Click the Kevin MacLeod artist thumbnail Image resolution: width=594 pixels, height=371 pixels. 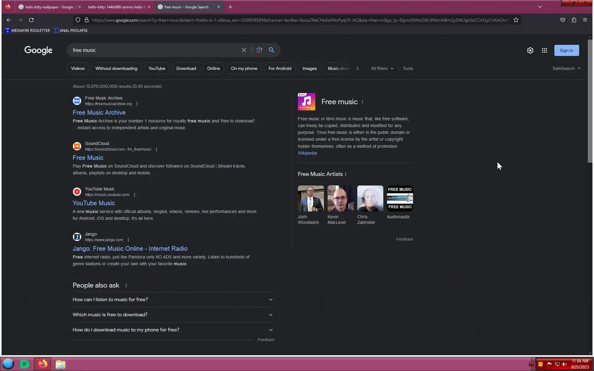[340, 198]
